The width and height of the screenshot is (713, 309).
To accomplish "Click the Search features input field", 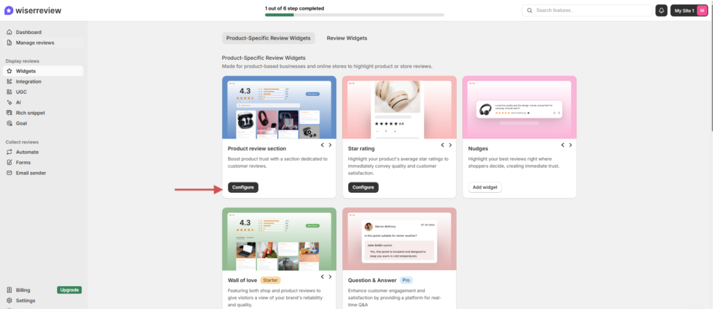I will coord(588,10).
